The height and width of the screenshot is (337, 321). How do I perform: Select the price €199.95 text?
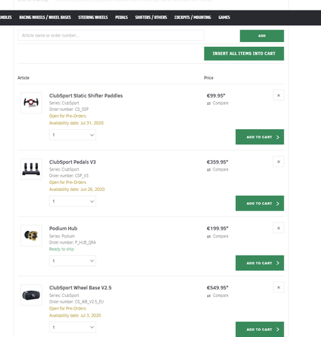pos(217,228)
